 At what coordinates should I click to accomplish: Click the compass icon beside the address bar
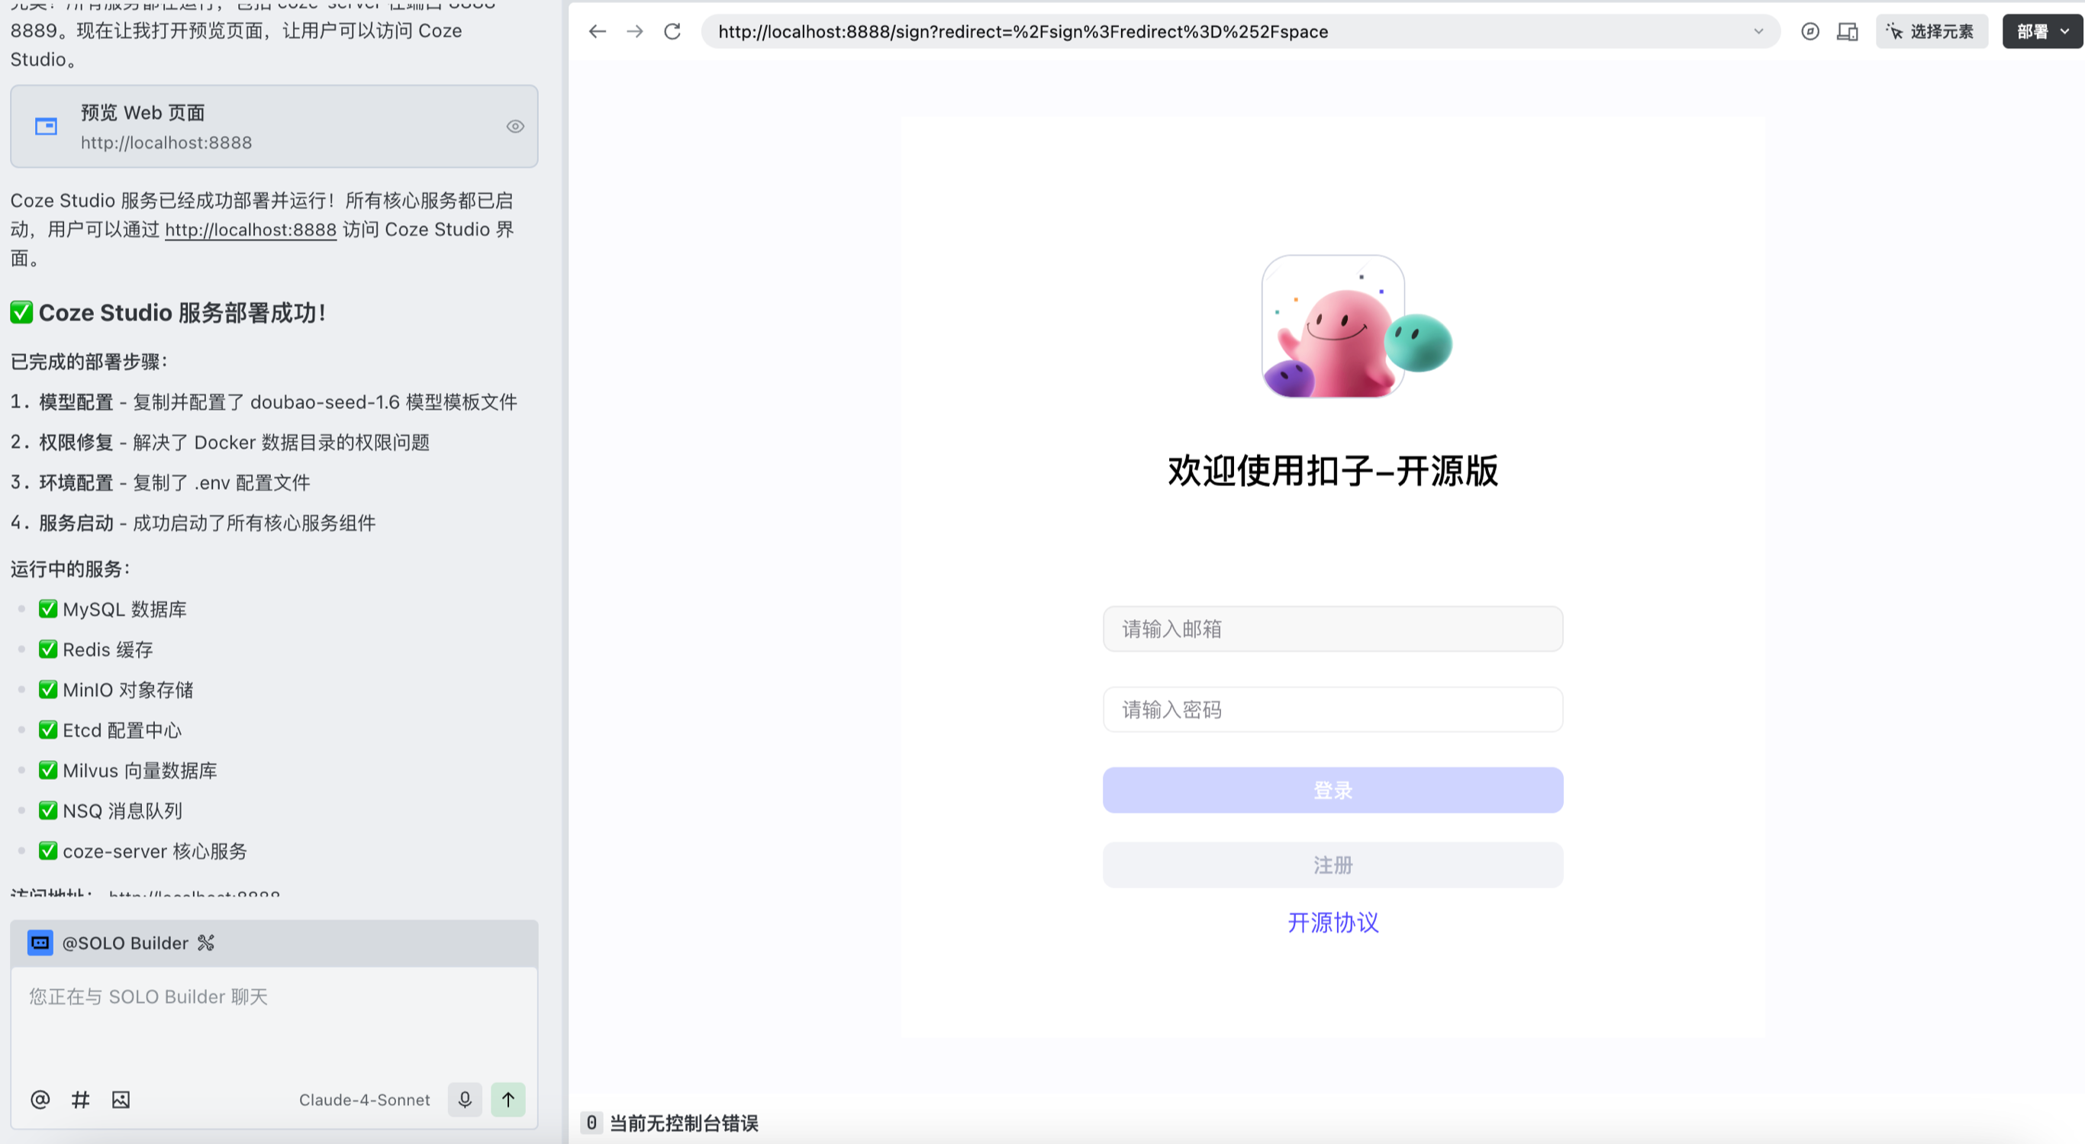(1809, 31)
